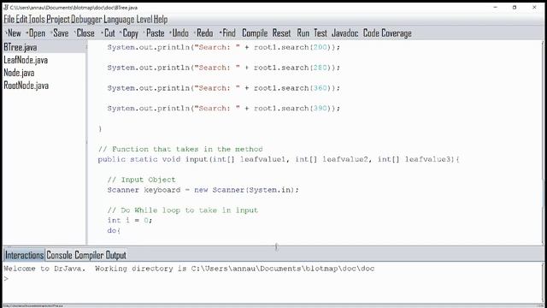
Task: Click the Find toolbar button
Action: (x=228, y=33)
